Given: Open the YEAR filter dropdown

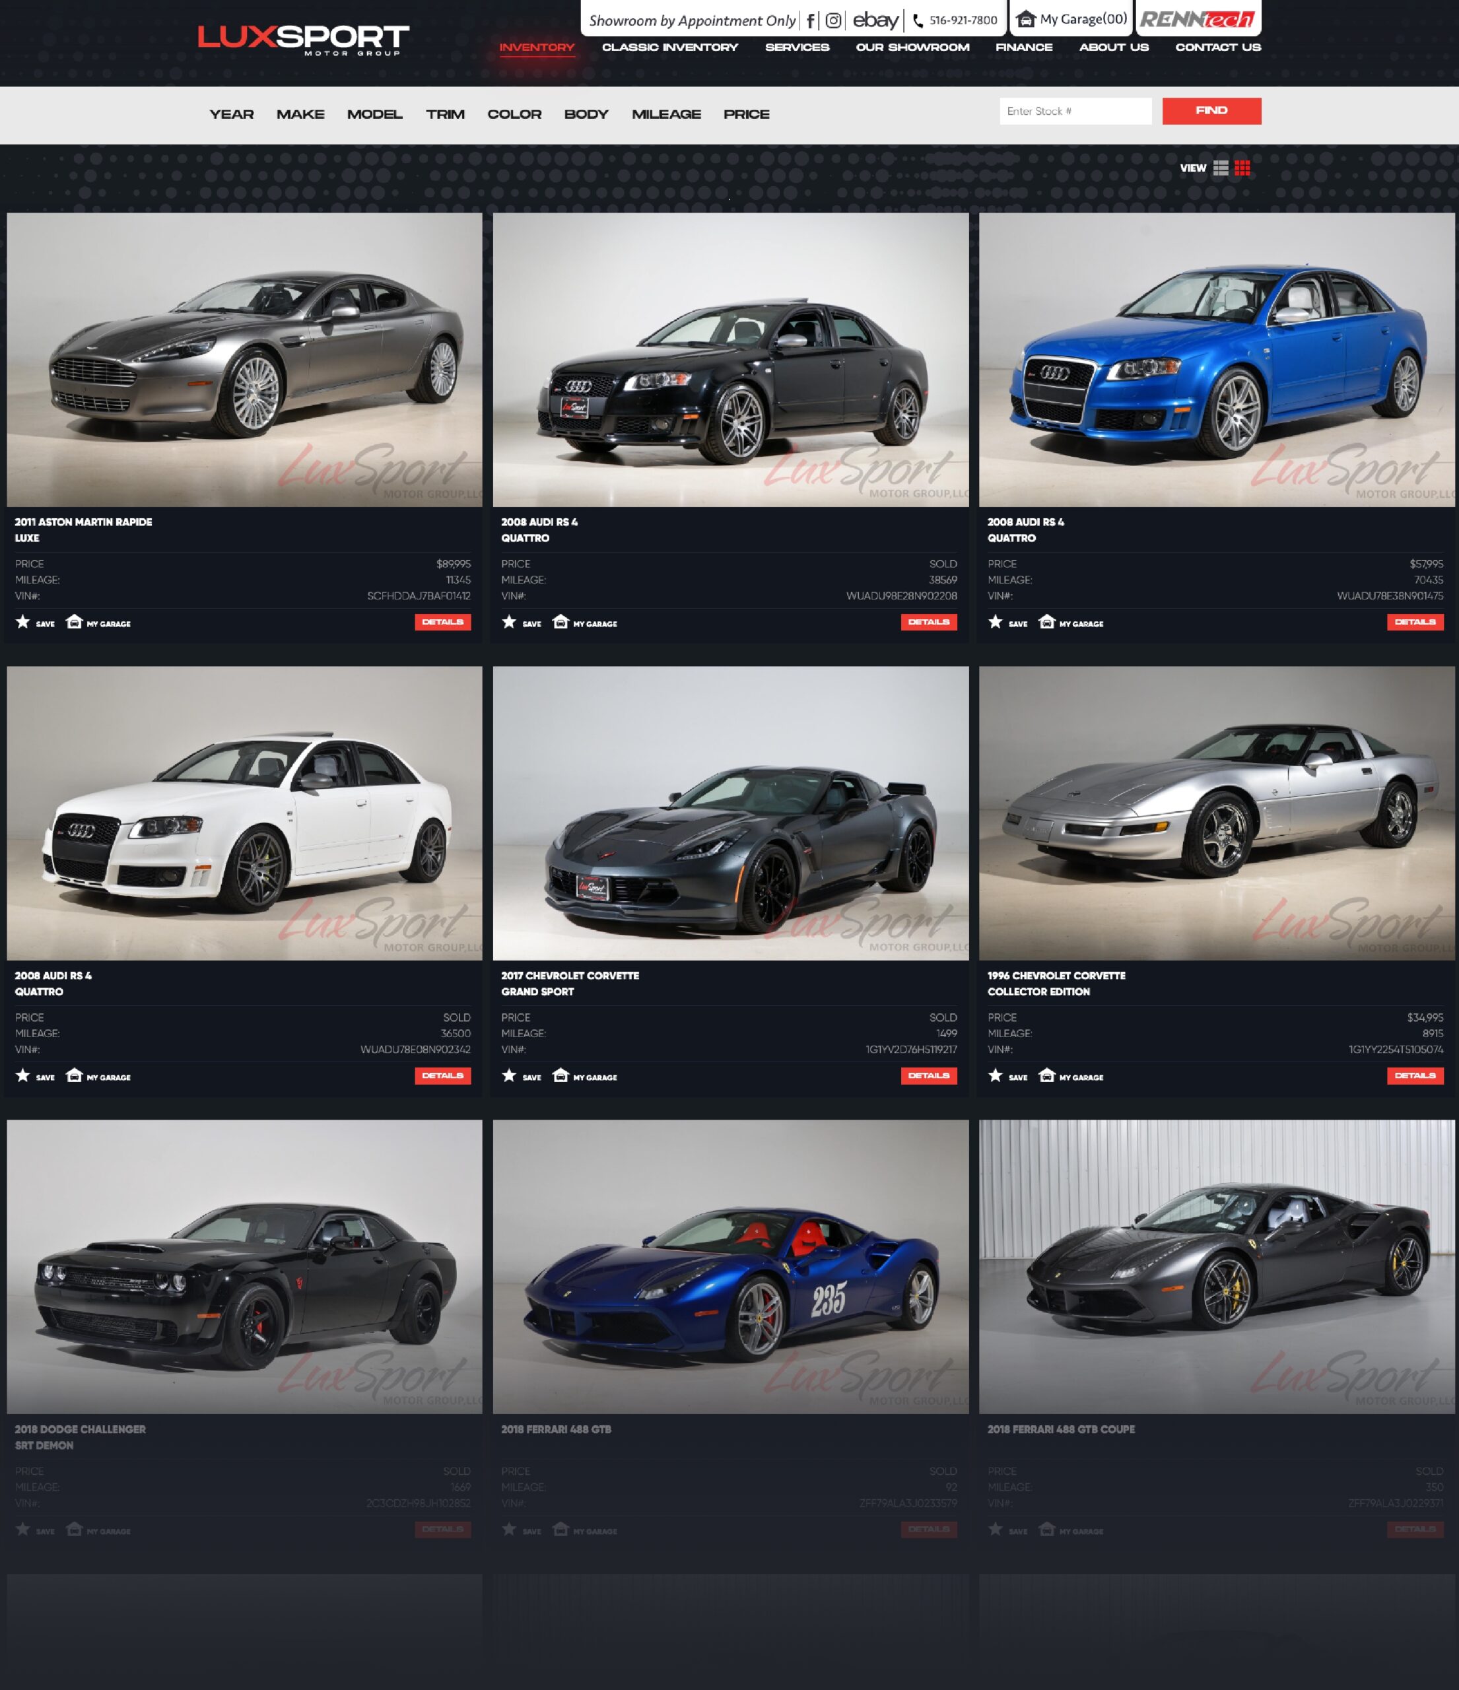Looking at the screenshot, I should tap(232, 114).
